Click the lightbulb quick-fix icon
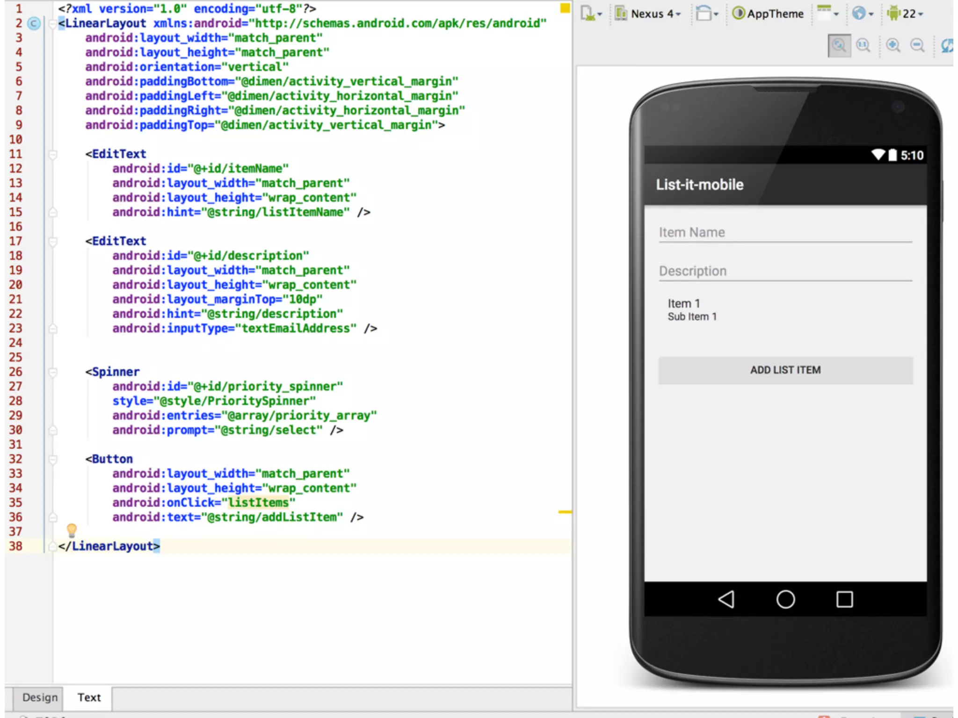This screenshot has width=958, height=718. (x=72, y=530)
